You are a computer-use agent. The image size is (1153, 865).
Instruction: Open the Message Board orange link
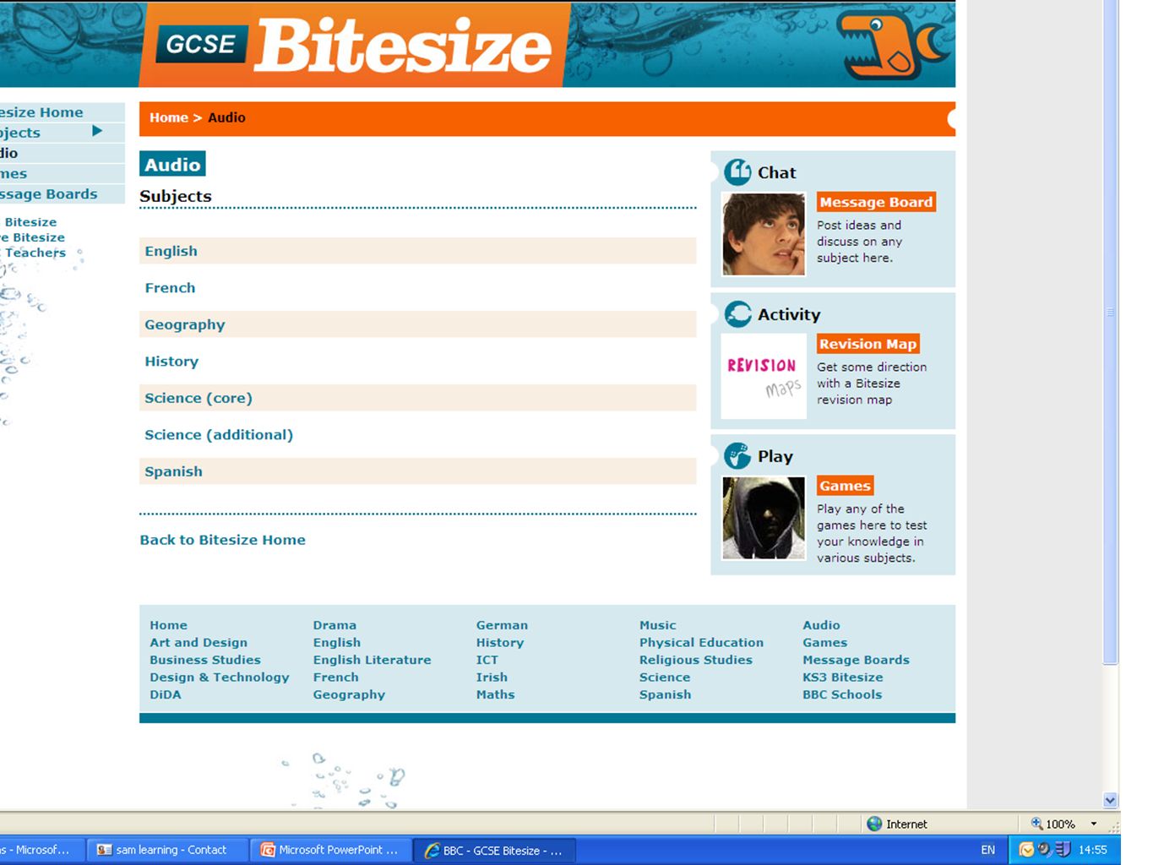click(876, 202)
